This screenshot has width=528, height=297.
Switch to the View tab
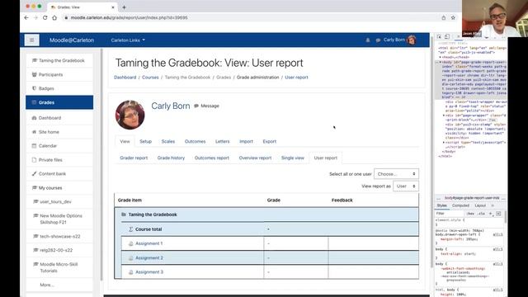(x=125, y=141)
